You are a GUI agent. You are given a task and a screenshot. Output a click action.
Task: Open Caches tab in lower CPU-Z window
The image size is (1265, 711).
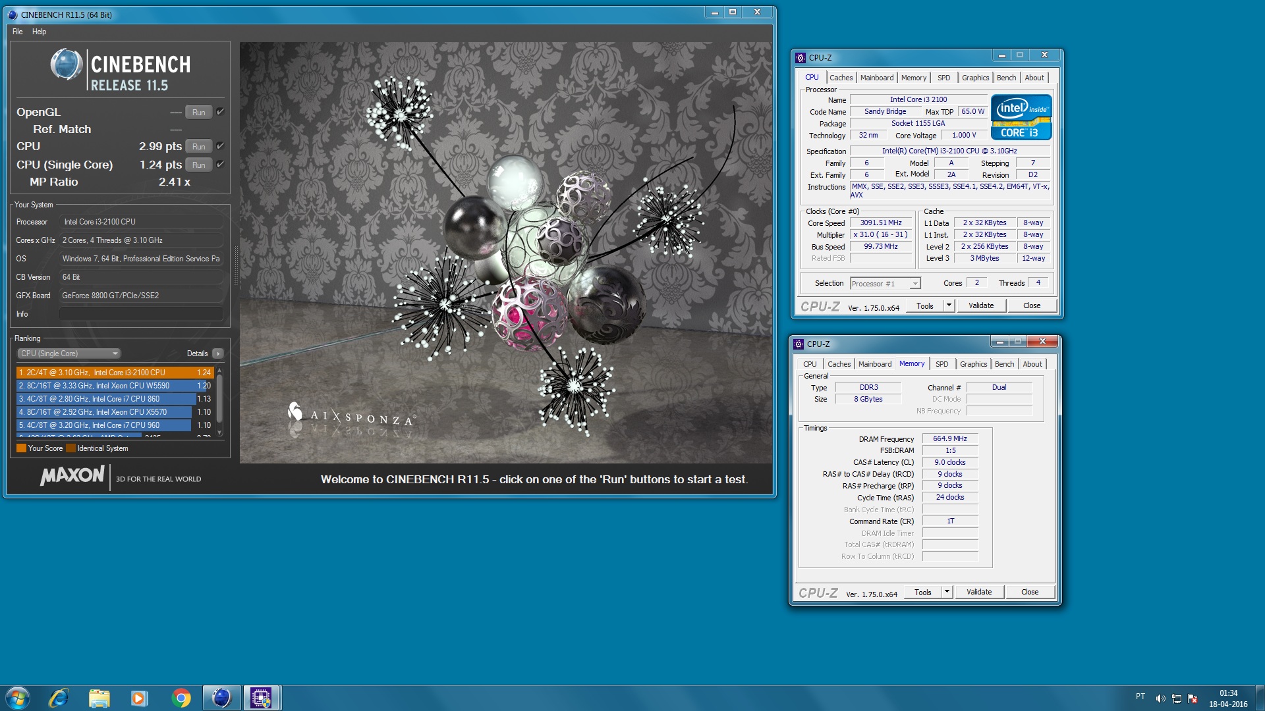coord(839,364)
